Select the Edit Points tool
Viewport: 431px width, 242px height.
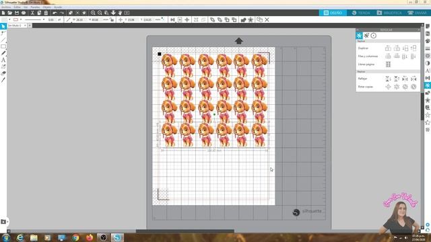click(x=3, y=33)
